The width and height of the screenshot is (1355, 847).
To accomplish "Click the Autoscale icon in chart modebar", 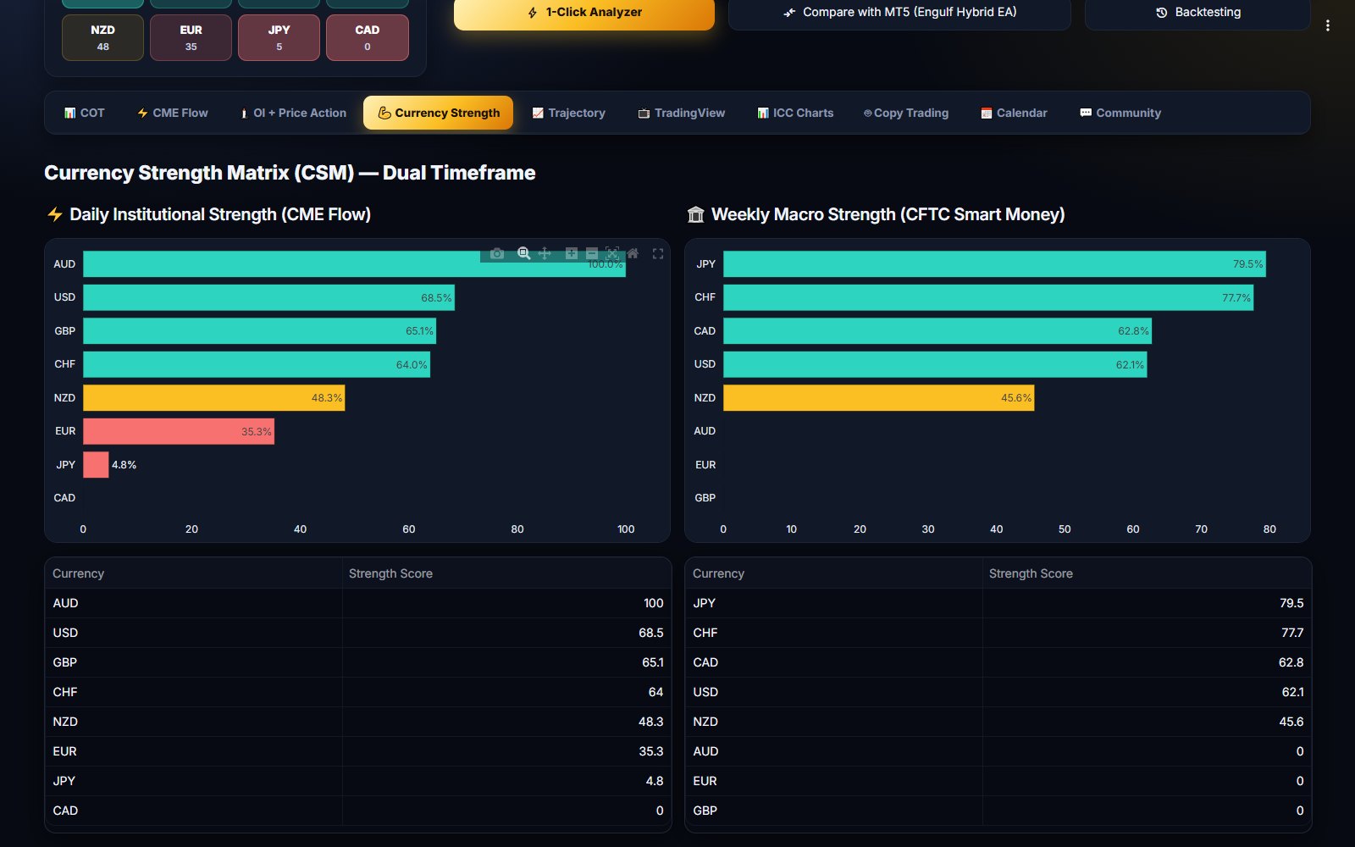I will 612,253.
